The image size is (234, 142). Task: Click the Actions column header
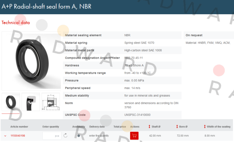tap(135, 127)
